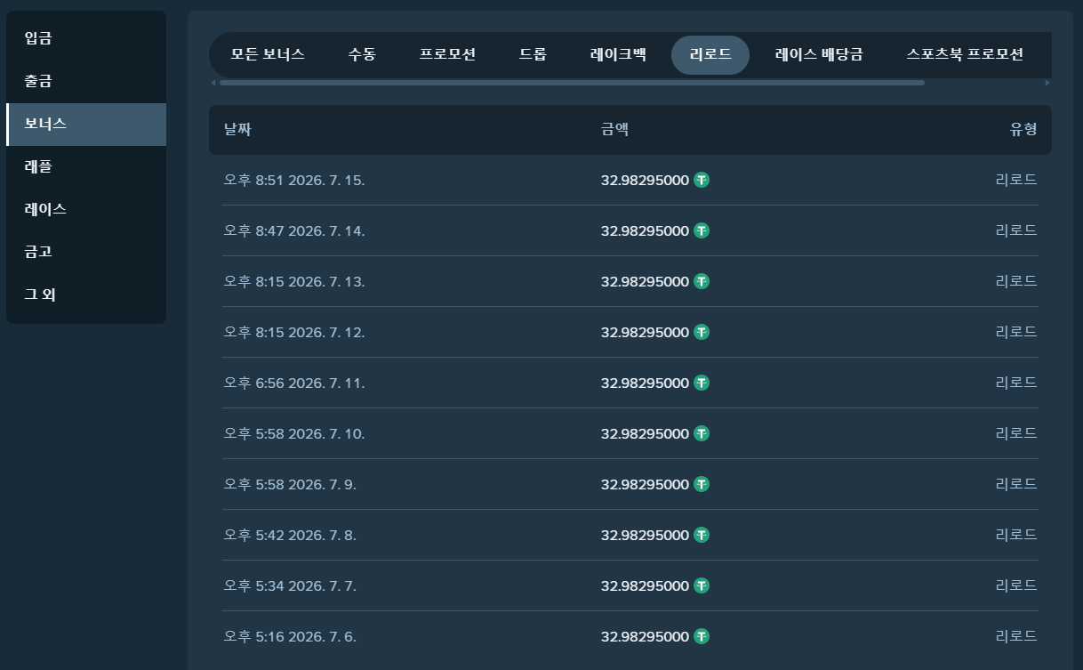The height and width of the screenshot is (670, 1083).
Task: Open the 레이스 sidebar section
Action: point(86,209)
